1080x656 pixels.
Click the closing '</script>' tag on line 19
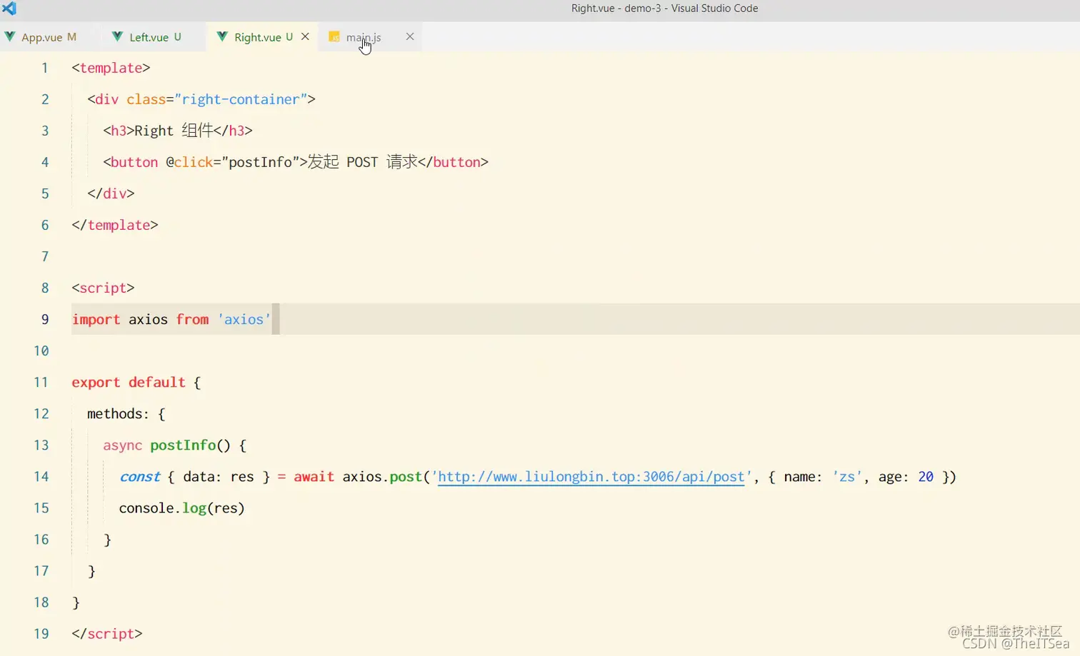pyautogui.click(x=107, y=634)
